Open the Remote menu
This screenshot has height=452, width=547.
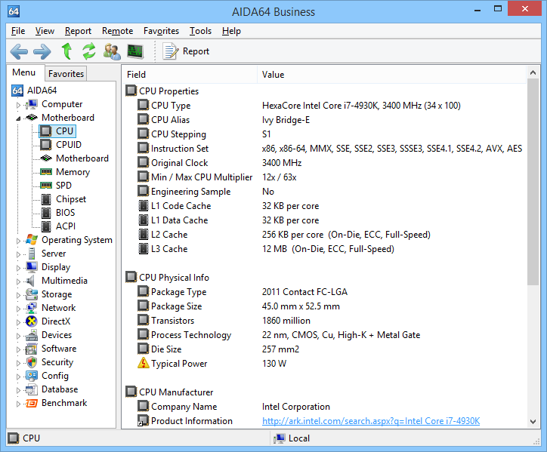(117, 31)
